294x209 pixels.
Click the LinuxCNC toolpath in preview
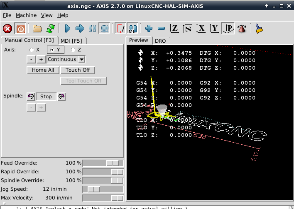point(216,126)
